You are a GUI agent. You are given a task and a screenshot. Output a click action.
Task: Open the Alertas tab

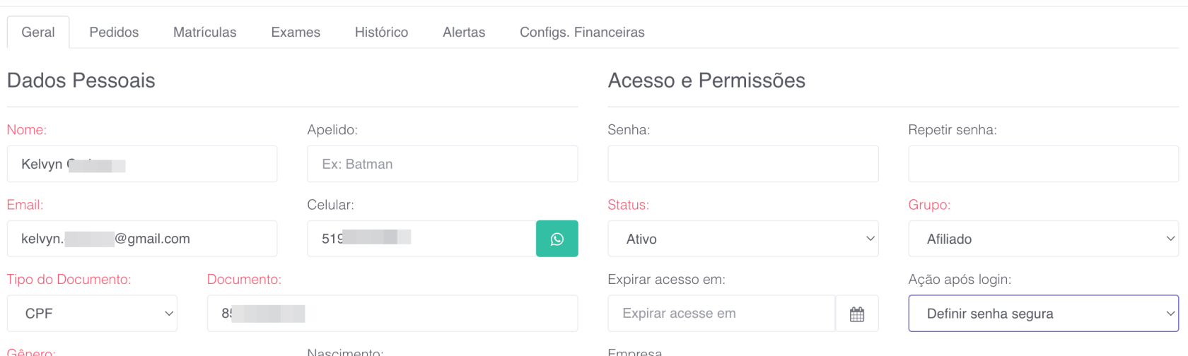(464, 32)
